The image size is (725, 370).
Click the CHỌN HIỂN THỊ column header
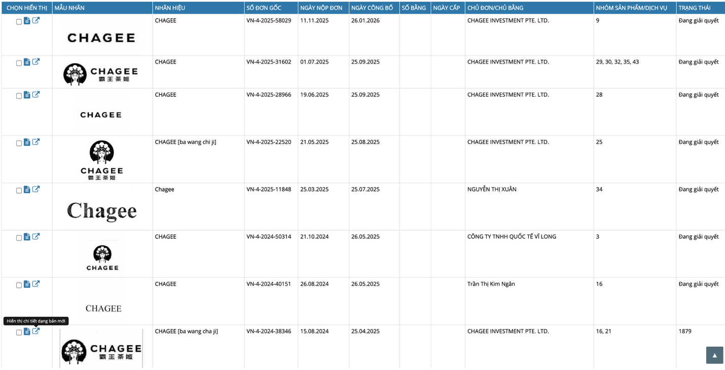26,8
